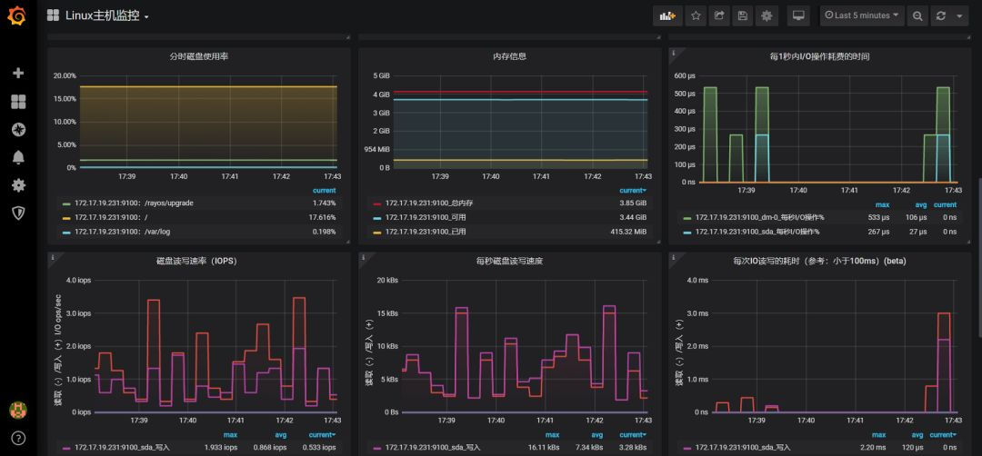Viewport: 982px width, 456px height.
Task: Sort I/O time legend by max
Action: (882, 204)
